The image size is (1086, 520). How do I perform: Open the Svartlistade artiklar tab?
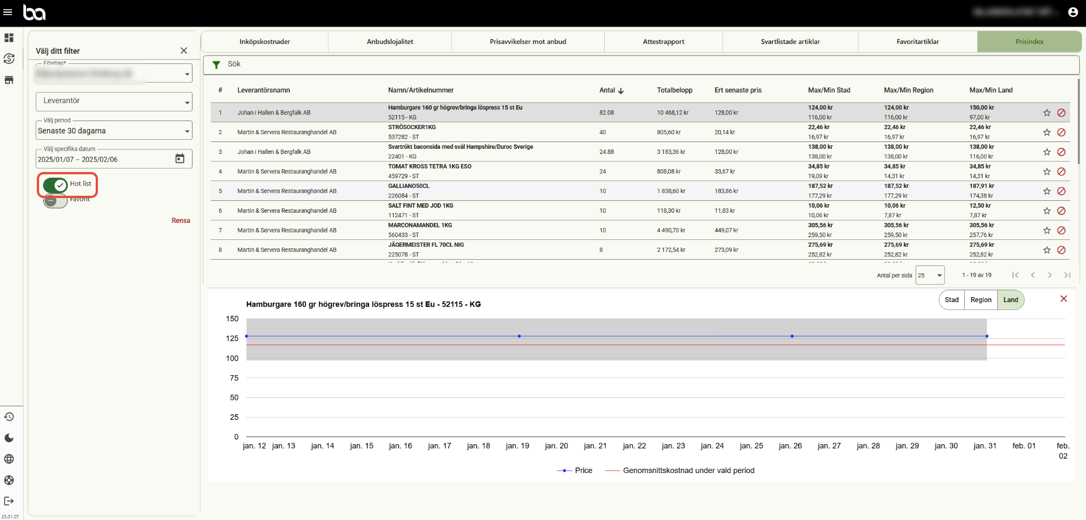(790, 42)
